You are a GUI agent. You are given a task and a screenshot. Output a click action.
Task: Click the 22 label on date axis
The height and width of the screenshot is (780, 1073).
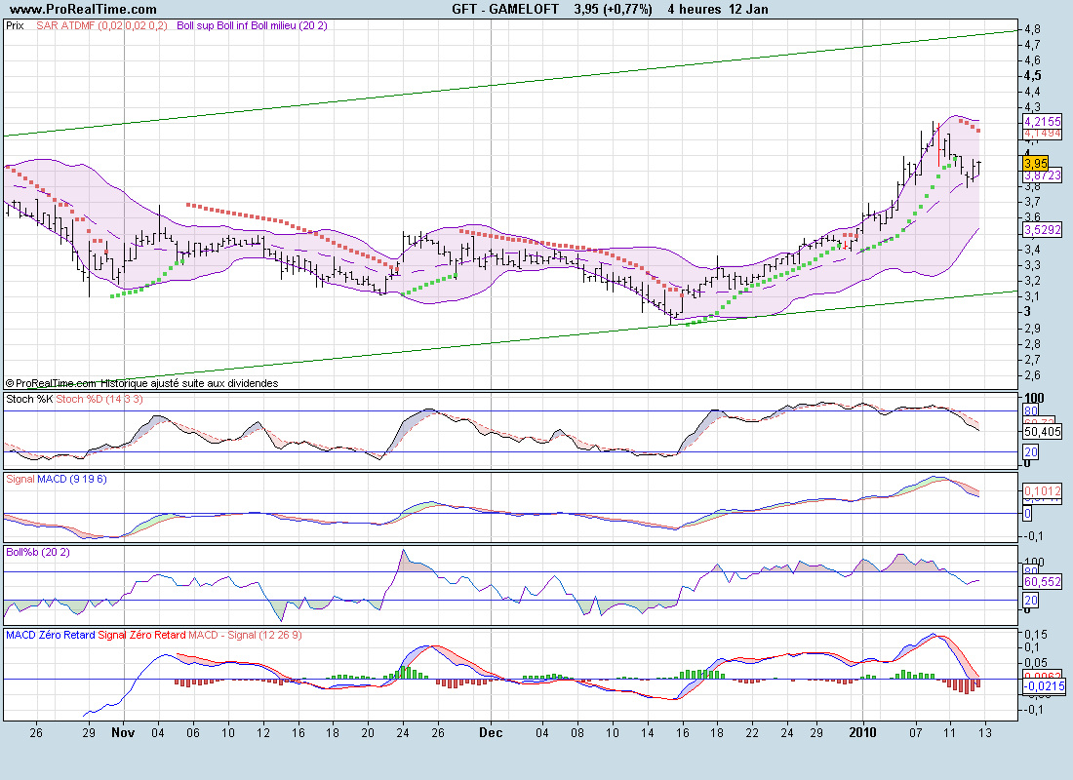tap(751, 733)
